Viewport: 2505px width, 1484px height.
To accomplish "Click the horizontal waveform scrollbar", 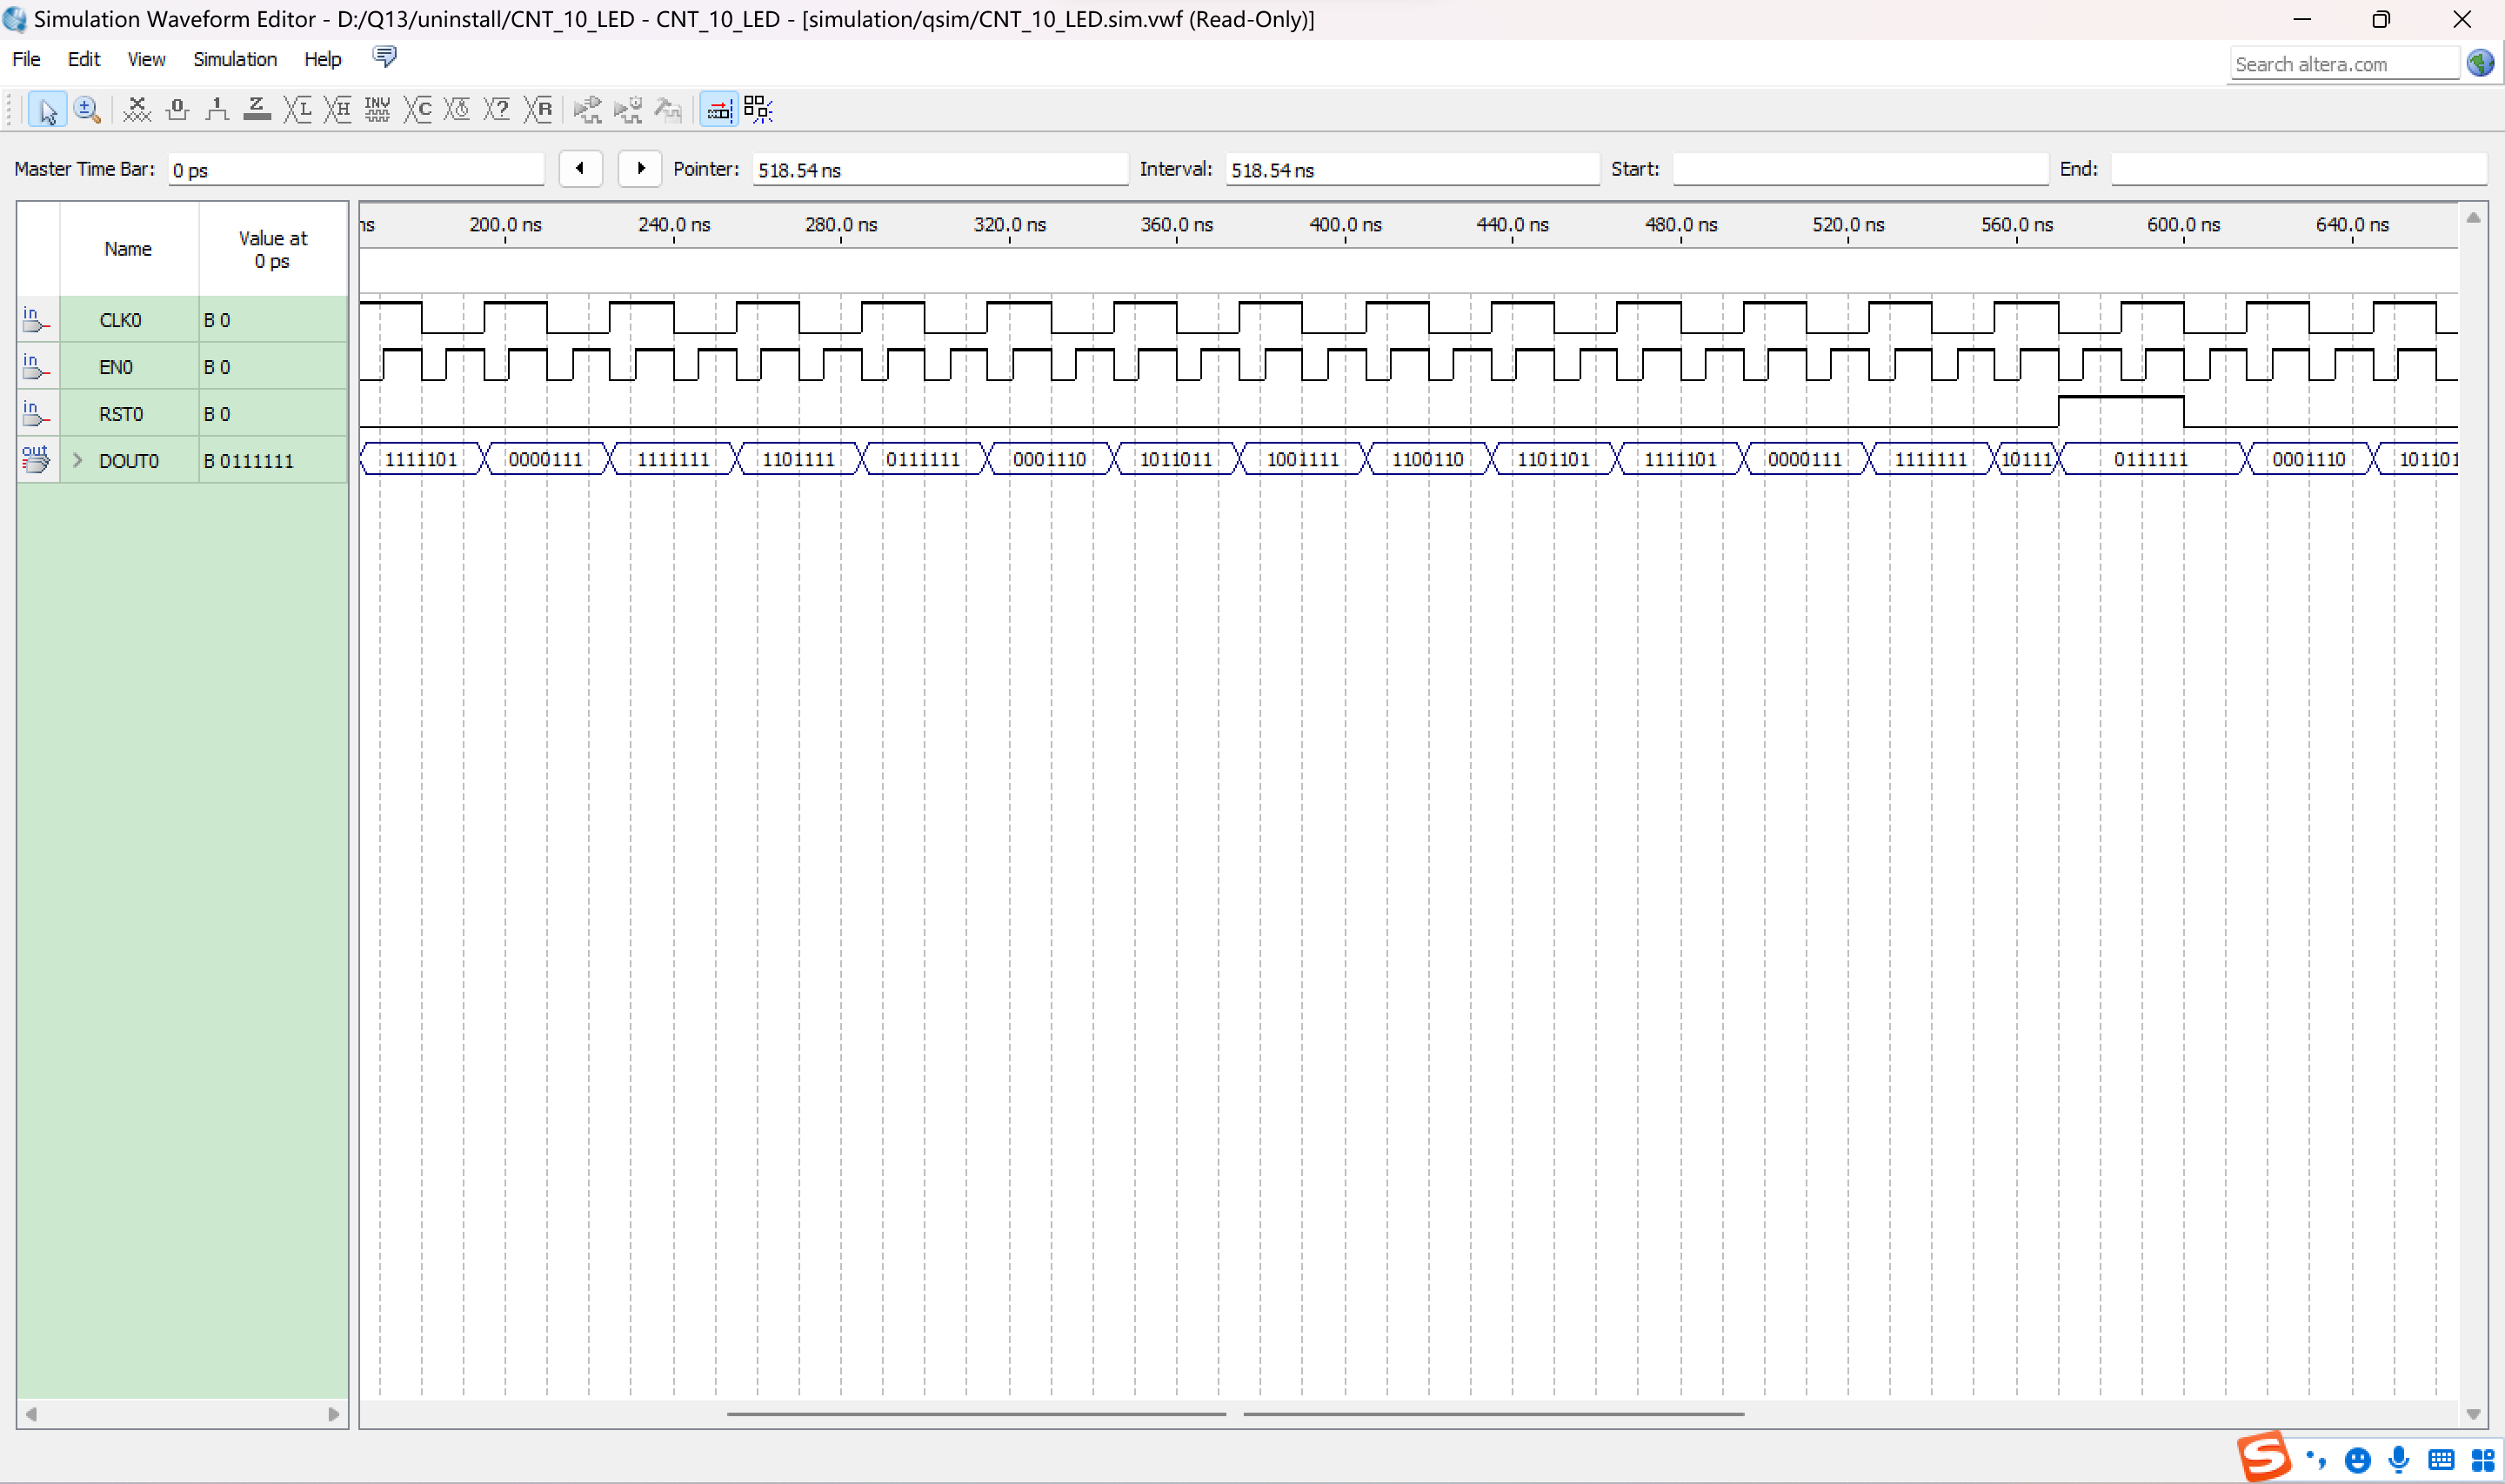I will tap(1234, 1414).
